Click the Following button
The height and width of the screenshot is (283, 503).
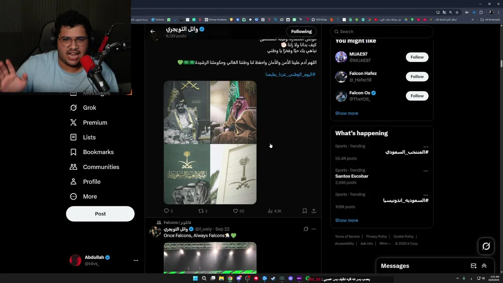pyautogui.click(x=301, y=31)
